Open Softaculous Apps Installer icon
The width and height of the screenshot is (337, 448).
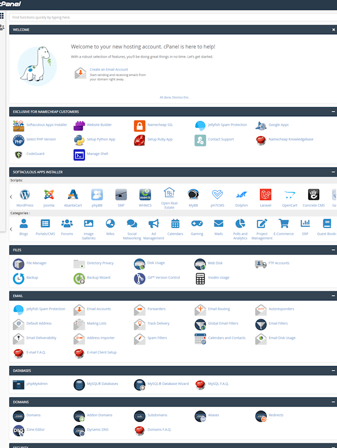[x=18, y=126]
